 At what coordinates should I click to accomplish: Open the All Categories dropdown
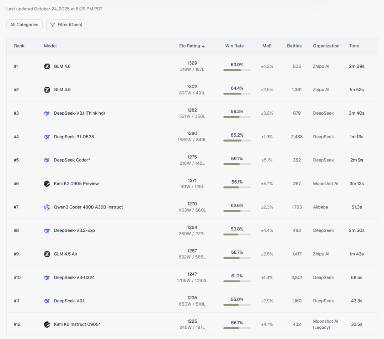24,25
